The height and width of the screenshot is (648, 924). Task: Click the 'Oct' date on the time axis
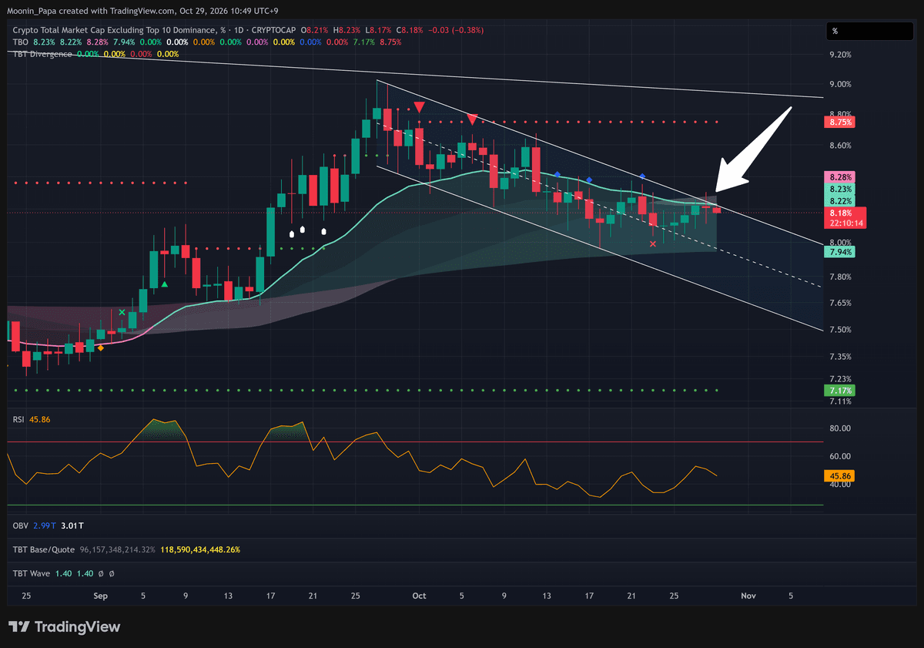tap(419, 596)
